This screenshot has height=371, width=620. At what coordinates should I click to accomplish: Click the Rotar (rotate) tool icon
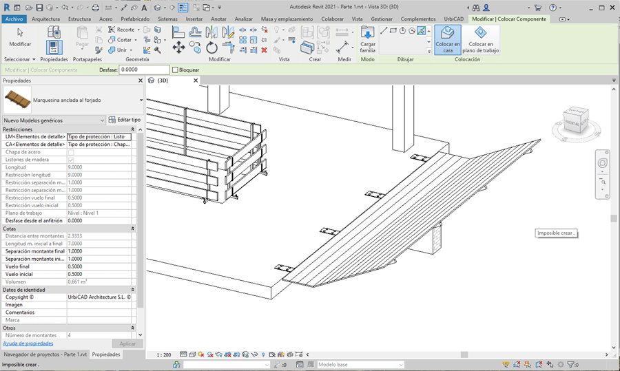(212, 47)
